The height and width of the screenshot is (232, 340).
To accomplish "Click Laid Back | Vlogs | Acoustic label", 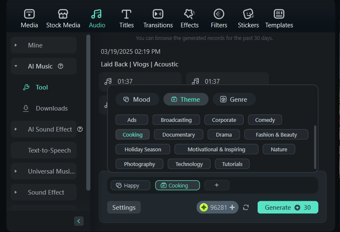I will point(140,64).
